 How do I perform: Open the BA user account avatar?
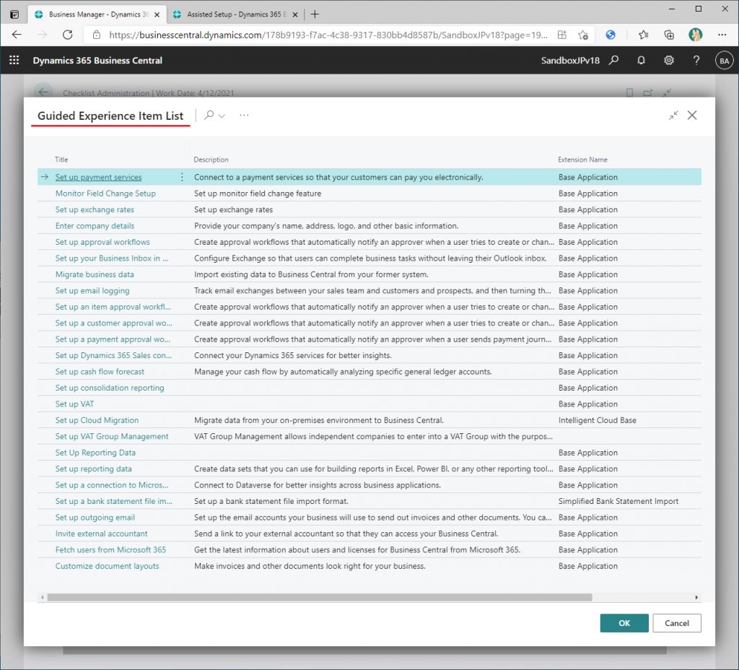pos(724,61)
